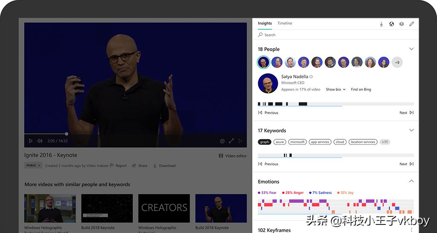Go to Next appearance in People

pos(406,112)
